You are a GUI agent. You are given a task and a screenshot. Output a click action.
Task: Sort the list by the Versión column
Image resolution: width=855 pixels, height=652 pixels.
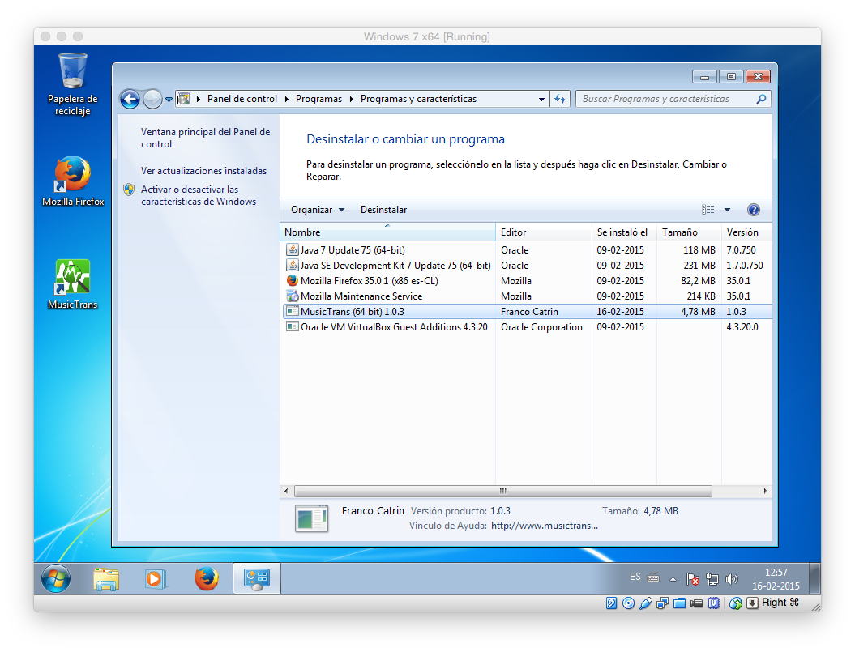[746, 232]
